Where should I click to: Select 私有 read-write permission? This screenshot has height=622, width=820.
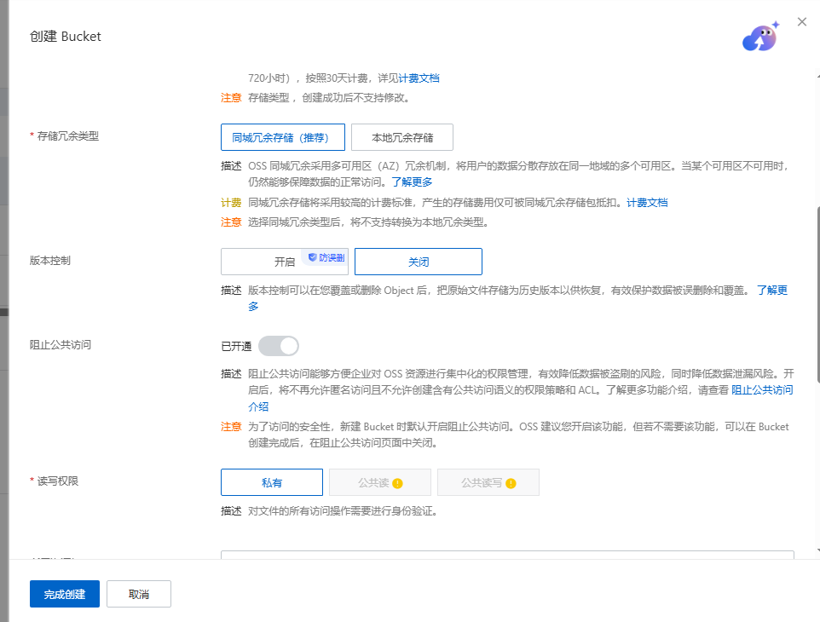click(x=272, y=482)
